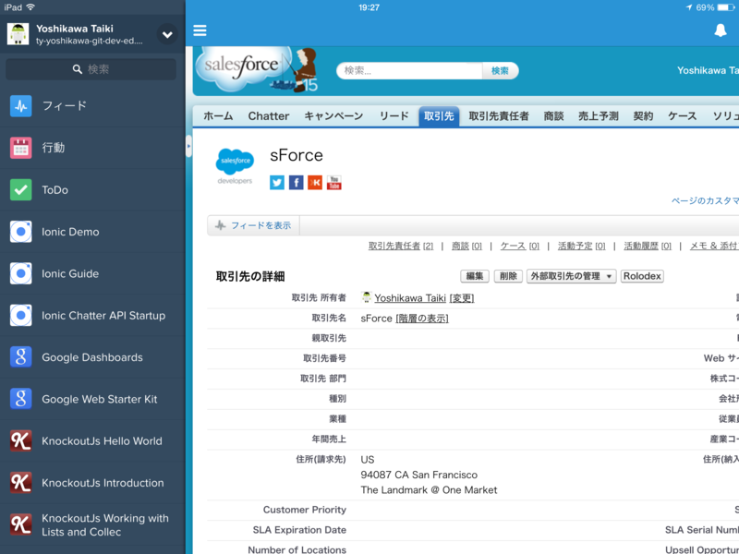
Task: Select the フィード sidebar icon
Action: (18, 105)
